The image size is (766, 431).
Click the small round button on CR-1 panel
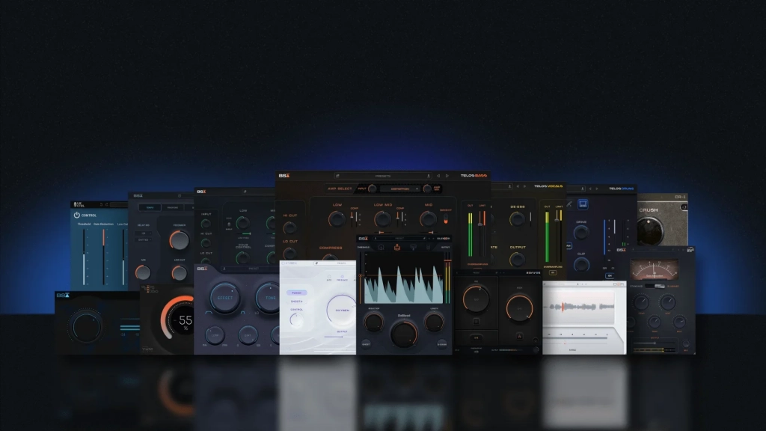pos(684,207)
